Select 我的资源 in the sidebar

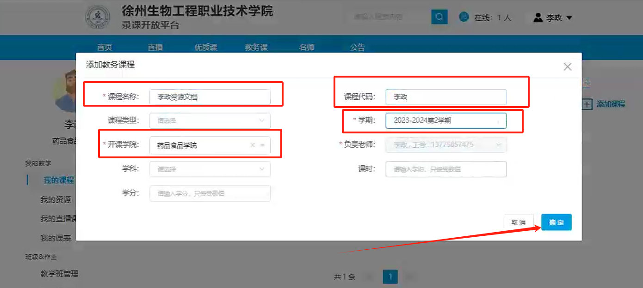pos(56,200)
